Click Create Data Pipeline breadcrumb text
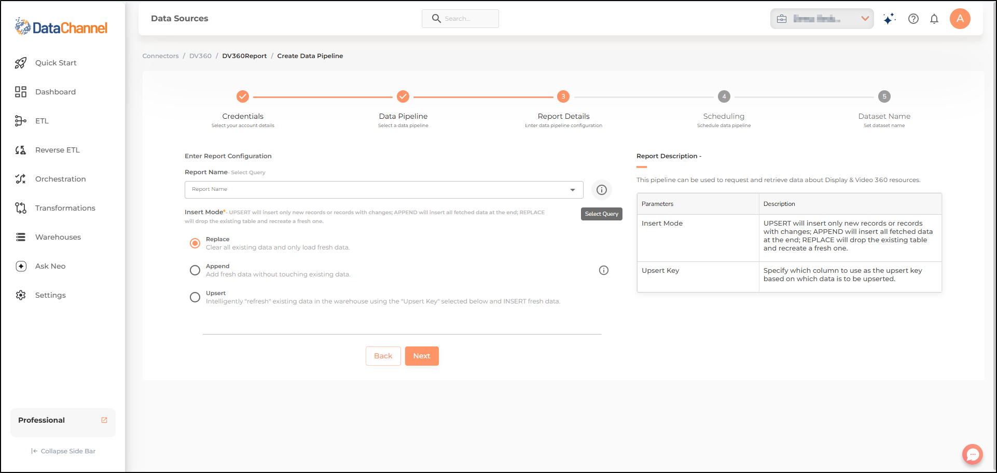997x473 pixels. [310, 56]
